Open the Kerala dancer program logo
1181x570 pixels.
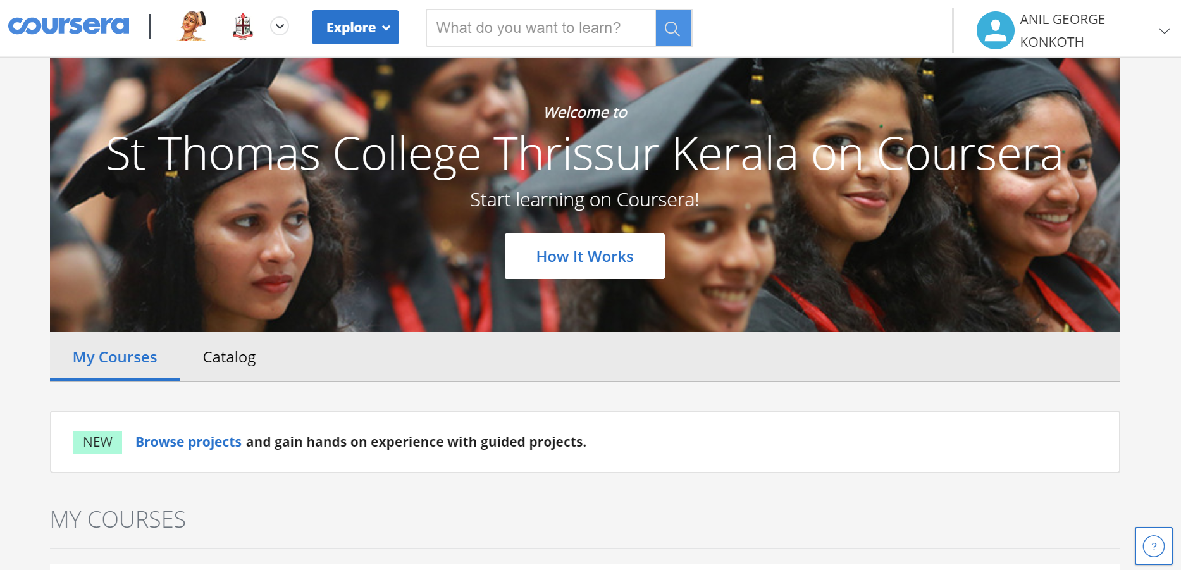[193, 27]
